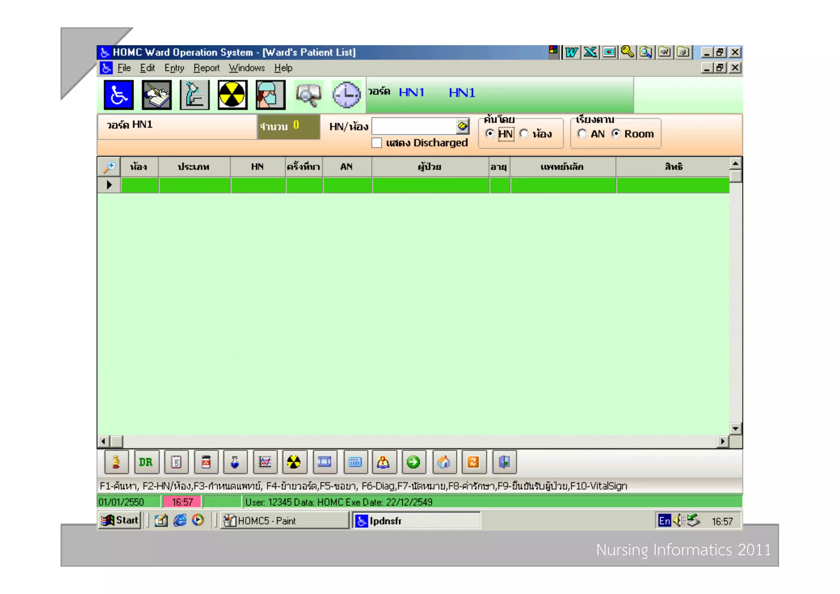Select the Room sort radio button
The image size is (840, 594).
coord(616,134)
